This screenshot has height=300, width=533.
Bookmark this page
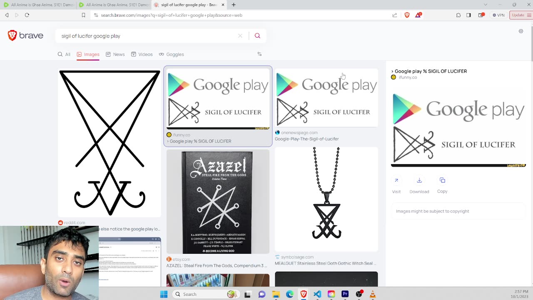pyautogui.click(x=83, y=15)
